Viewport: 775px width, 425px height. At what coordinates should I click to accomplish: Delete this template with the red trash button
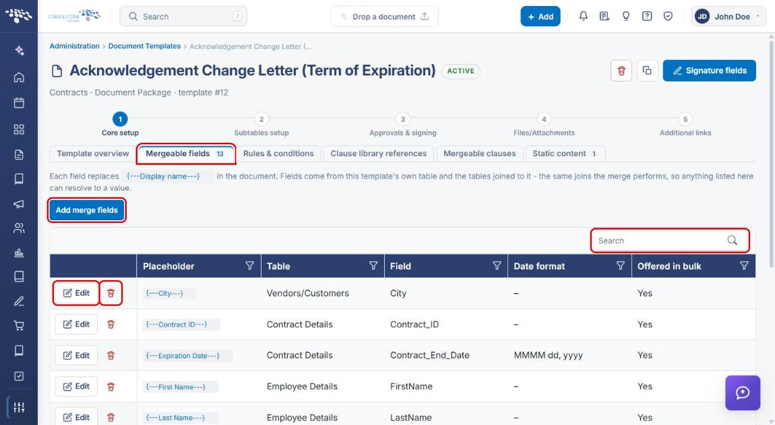(x=621, y=71)
